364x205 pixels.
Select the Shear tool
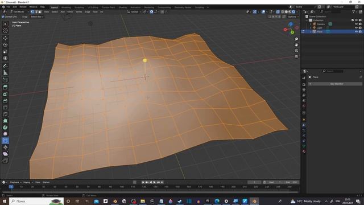click(5, 154)
